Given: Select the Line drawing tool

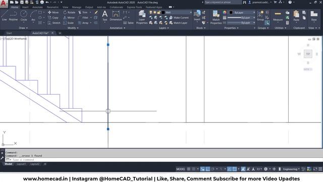Looking at the screenshot, I should point(5,16).
